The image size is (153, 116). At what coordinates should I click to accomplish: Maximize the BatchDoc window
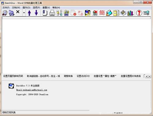[141, 2]
